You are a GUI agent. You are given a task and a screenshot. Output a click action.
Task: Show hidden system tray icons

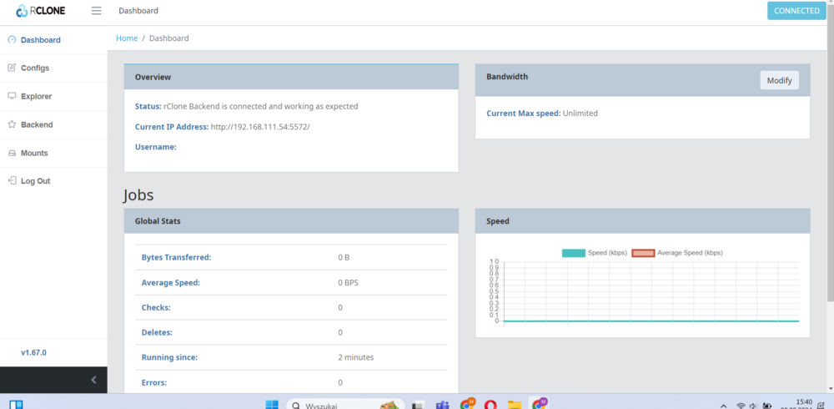(x=724, y=406)
